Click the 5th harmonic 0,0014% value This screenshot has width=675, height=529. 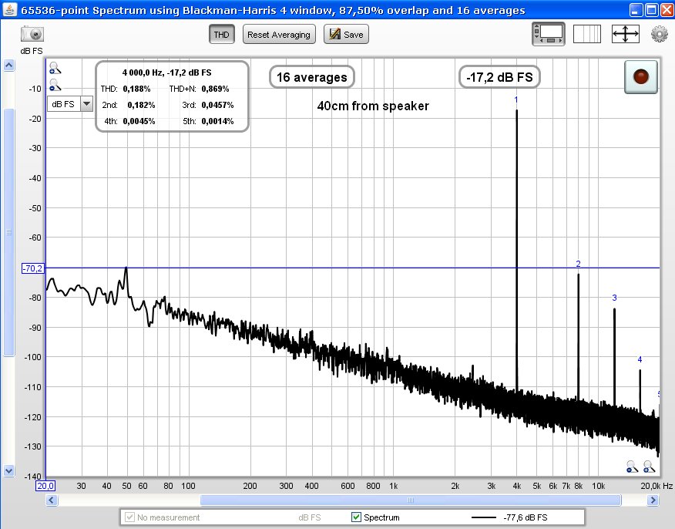[x=217, y=122]
